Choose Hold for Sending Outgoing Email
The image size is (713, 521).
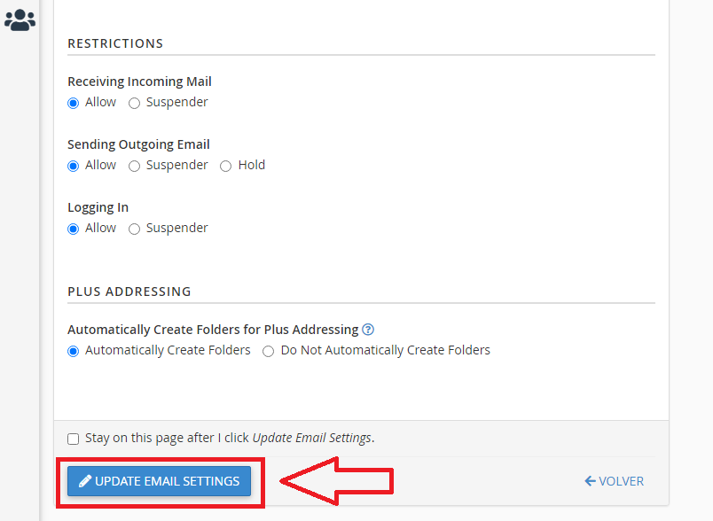[x=226, y=166]
